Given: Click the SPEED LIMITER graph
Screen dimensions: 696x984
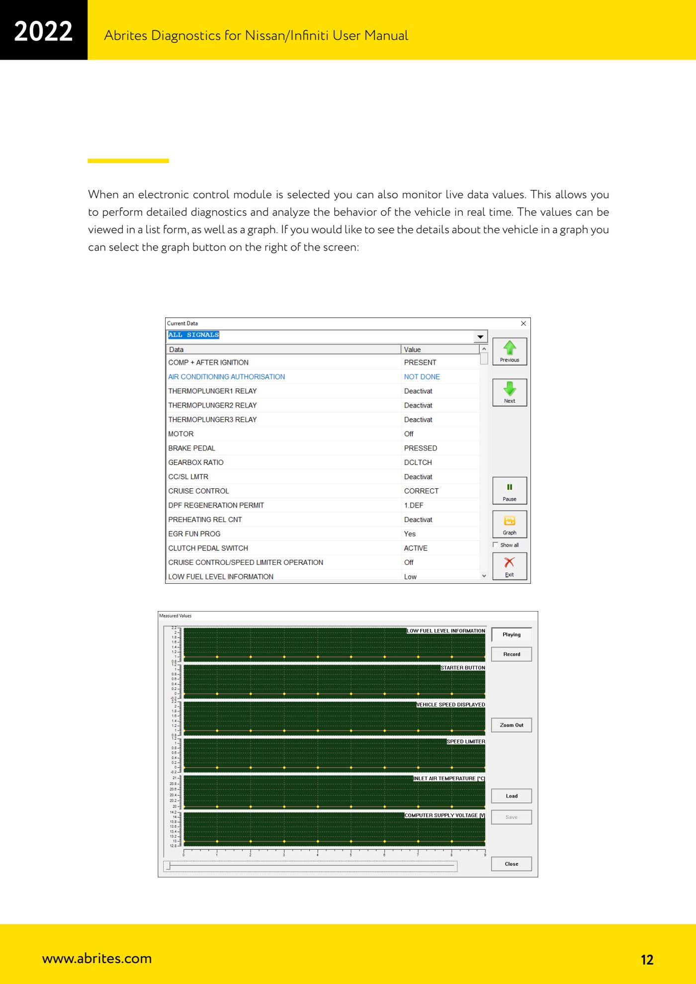Looking at the screenshot, I should 335,755.
